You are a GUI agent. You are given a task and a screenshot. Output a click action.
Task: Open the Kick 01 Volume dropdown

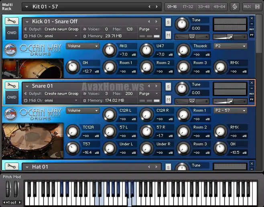83,46
